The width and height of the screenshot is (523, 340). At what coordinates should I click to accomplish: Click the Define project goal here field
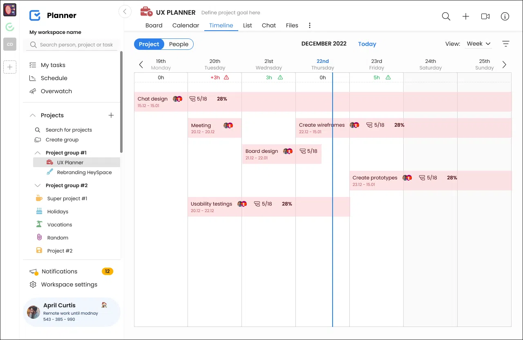pos(231,12)
